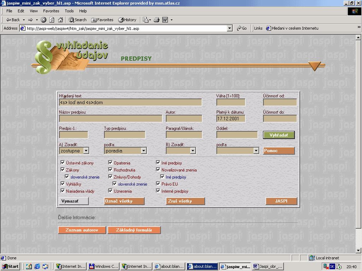
Task: Open the Search pane in toolbar
Action: (x=77, y=20)
